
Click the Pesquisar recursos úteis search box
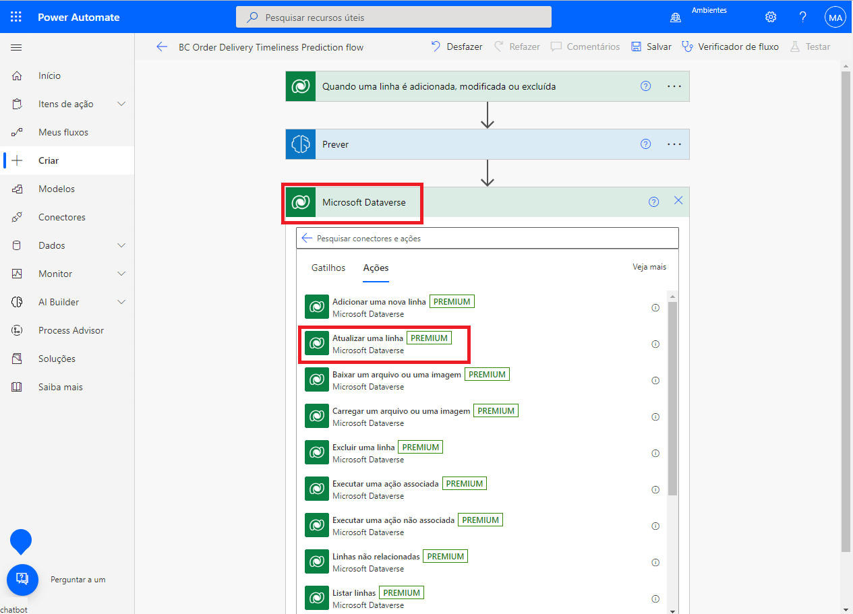(x=394, y=18)
